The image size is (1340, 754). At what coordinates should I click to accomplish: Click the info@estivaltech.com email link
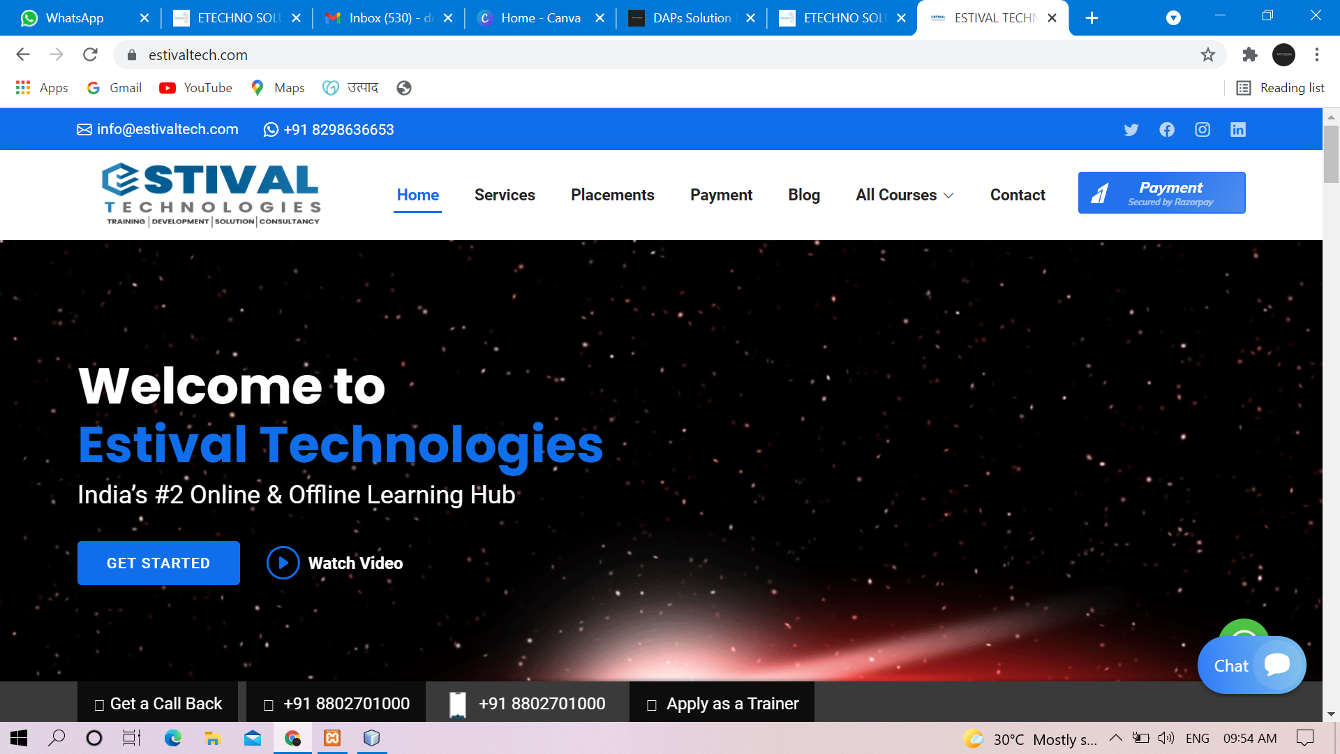coord(158,130)
